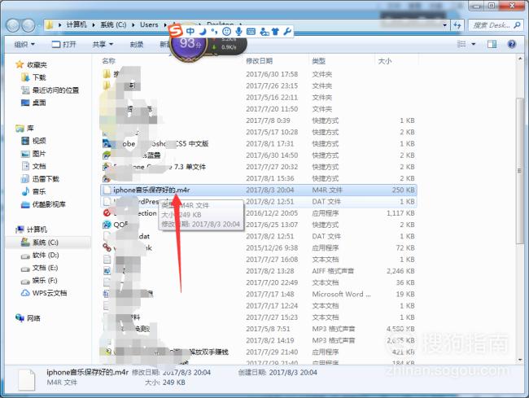
Task: Click the change view icon
Action: (x=461, y=44)
